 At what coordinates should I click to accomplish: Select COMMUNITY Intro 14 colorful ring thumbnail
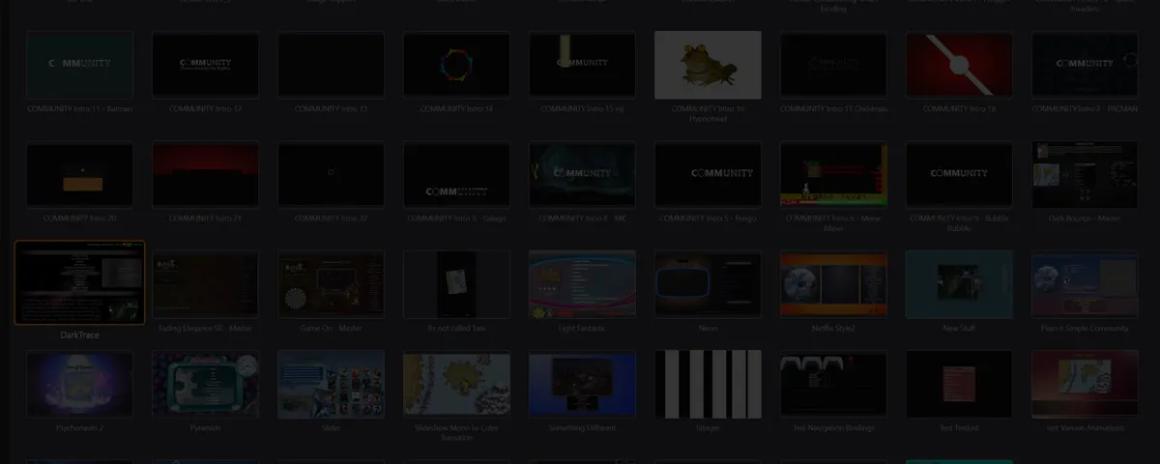coord(456,65)
